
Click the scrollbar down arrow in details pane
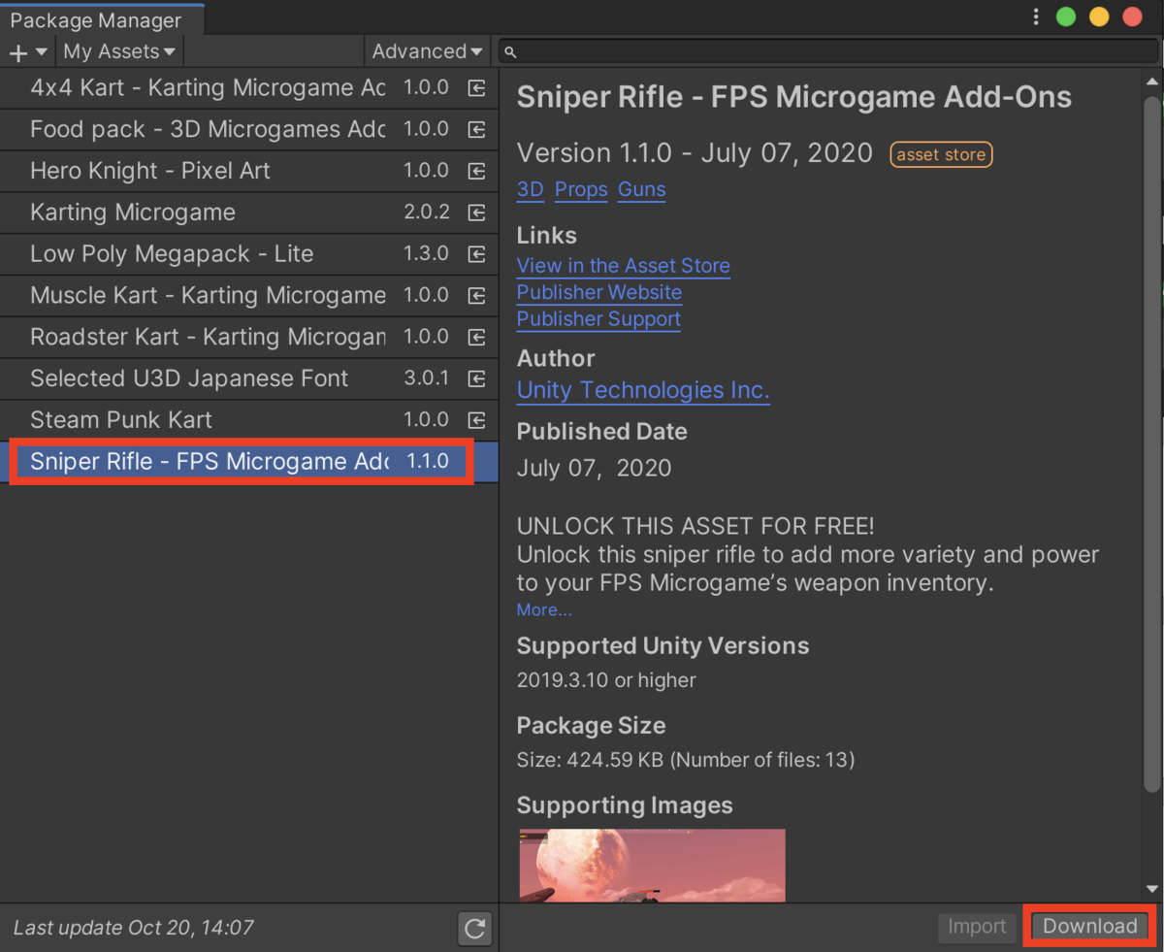[1151, 889]
